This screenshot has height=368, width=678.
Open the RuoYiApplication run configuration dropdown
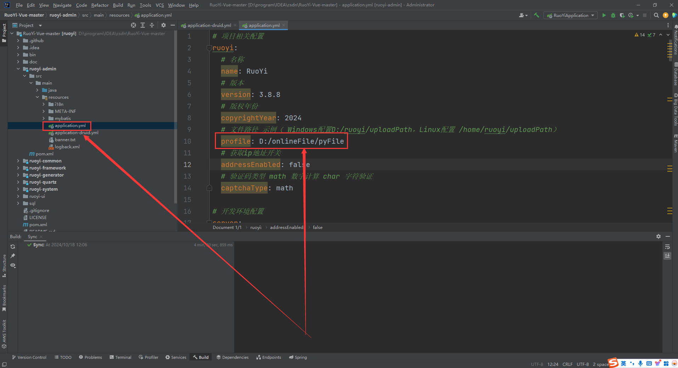570,15
